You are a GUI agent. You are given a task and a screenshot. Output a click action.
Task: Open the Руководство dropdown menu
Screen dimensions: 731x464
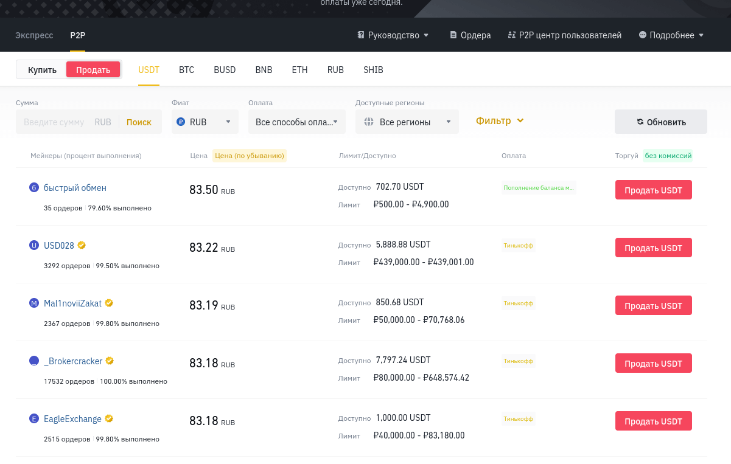393,35
